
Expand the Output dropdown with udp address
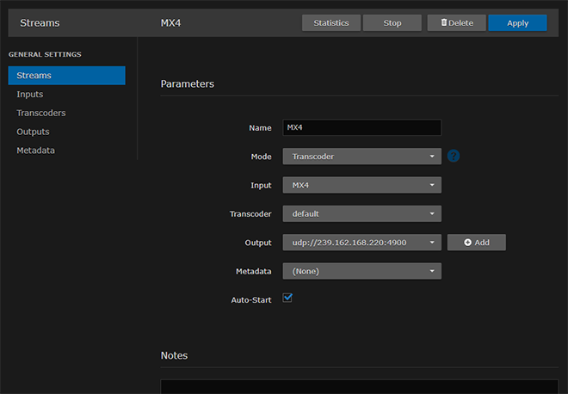pos(361,243)
